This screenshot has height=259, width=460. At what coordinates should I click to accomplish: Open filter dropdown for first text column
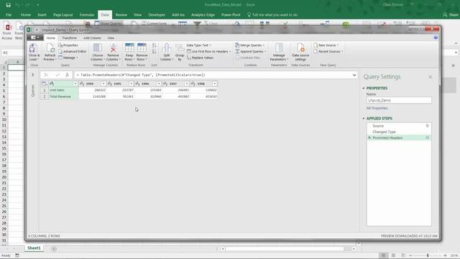[x=75, y=83]
